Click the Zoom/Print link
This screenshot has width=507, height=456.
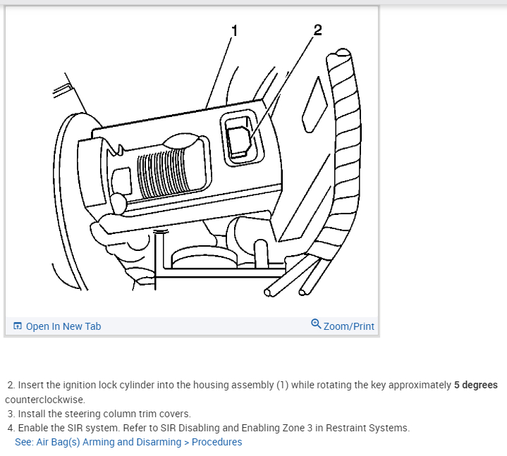pyautogui.click(x=349, y=326)
